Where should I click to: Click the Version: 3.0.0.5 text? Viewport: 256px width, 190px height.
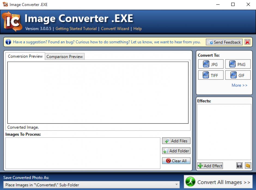[x=38, y=28]
